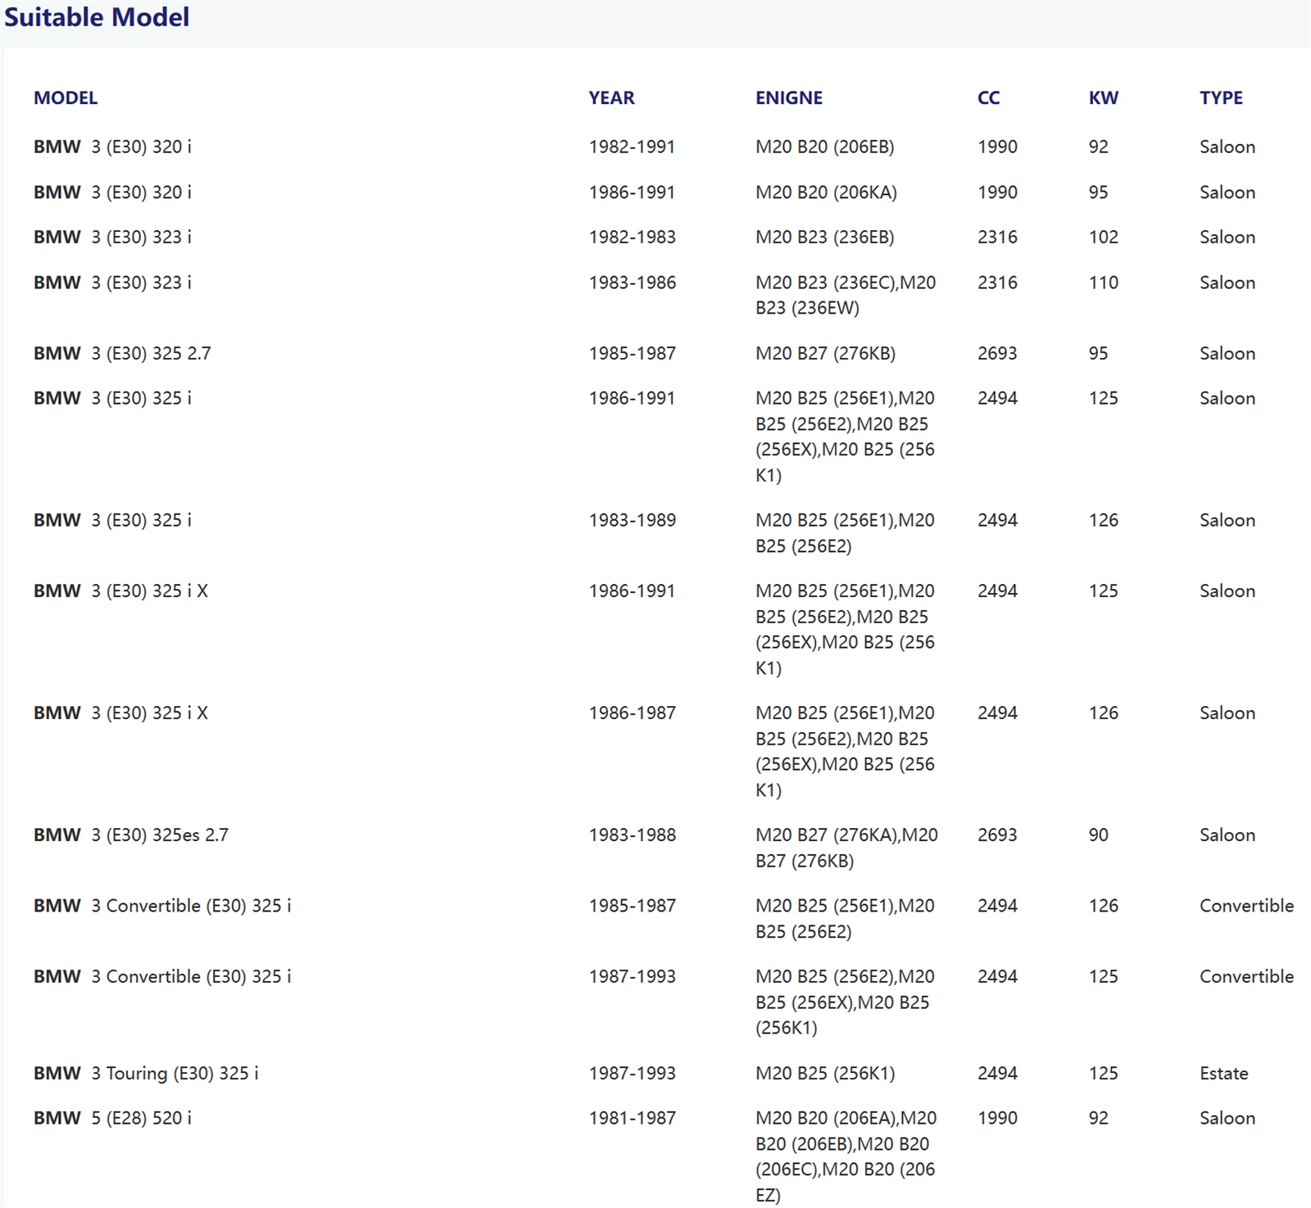Image resolution: width=1311 pixels, height=1208 pixels.
Task: Select the CC column header
Action: click(x=989, y=98)
